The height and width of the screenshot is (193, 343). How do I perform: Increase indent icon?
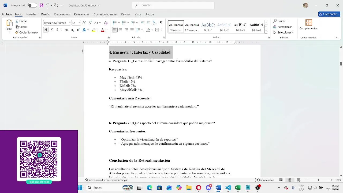tap(149, 23)
